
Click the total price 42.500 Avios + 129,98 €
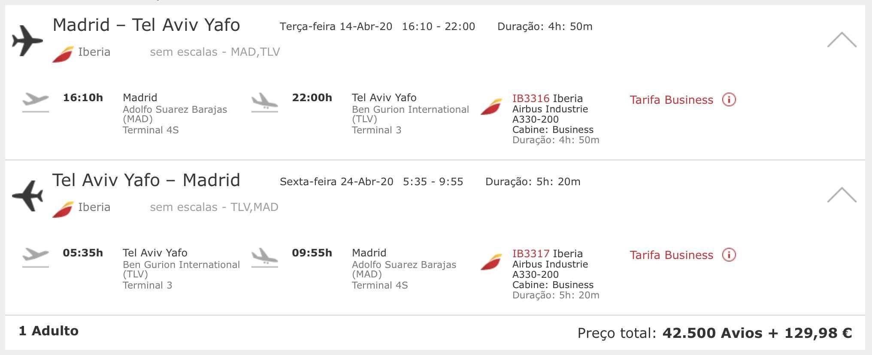tap(757, 333)
